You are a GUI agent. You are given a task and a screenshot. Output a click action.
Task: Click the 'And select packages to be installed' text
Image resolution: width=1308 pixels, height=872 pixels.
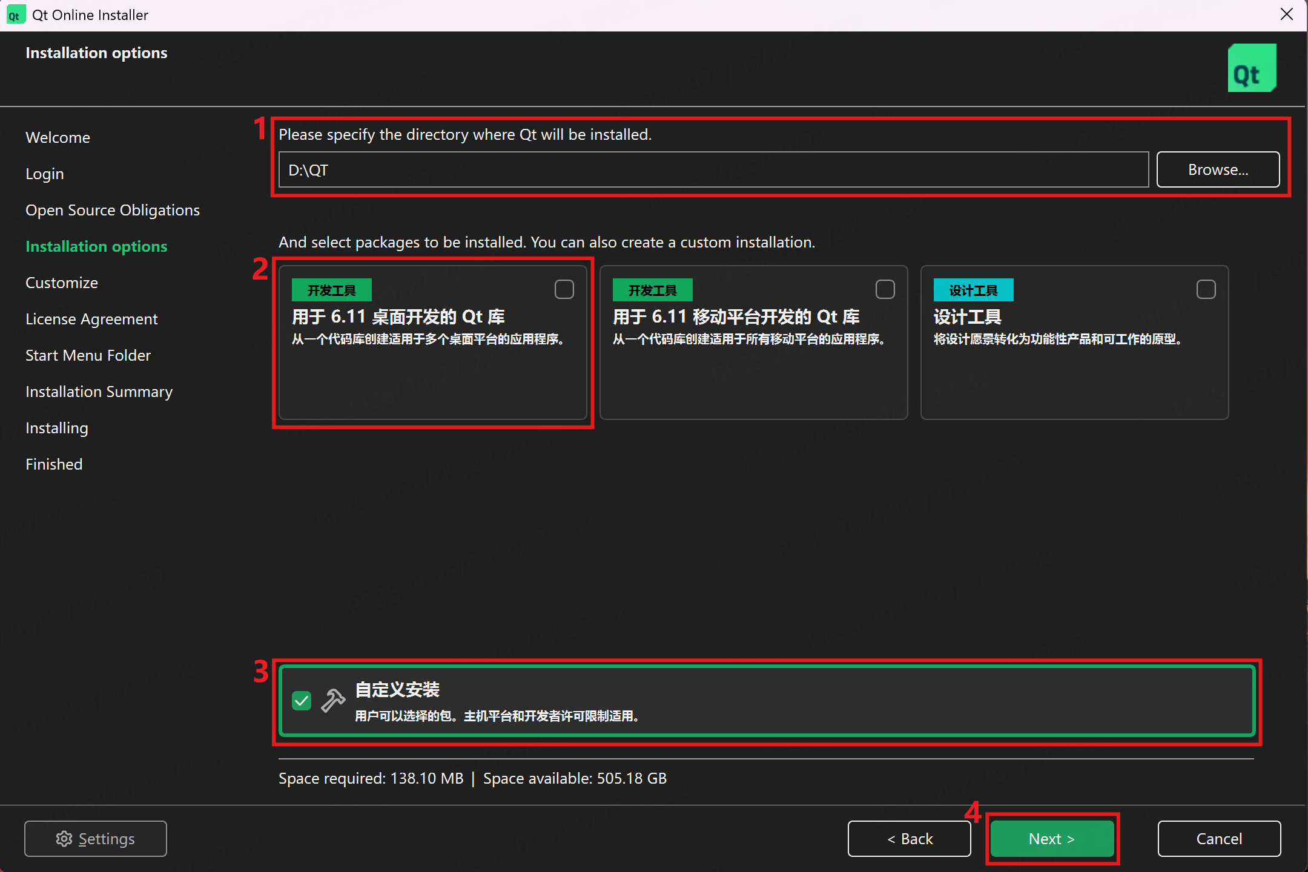coord(547,242)
